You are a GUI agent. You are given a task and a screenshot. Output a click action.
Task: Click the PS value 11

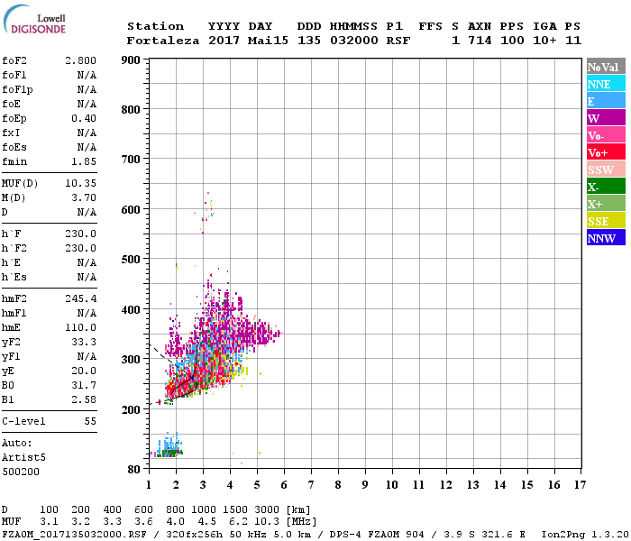coord(573,41)
